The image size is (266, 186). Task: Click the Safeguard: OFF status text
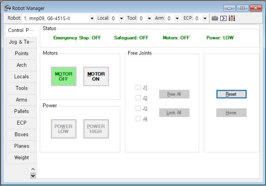[131, 38]
